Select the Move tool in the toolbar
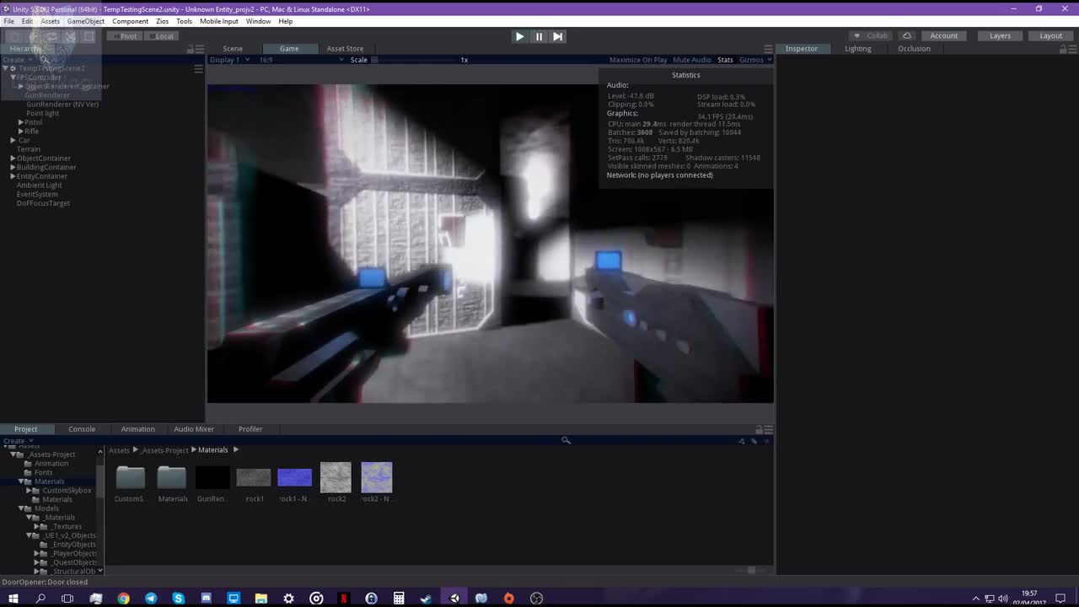This screenshot has height=607, width=1079. pyautogui.click(x=33, y=36)
